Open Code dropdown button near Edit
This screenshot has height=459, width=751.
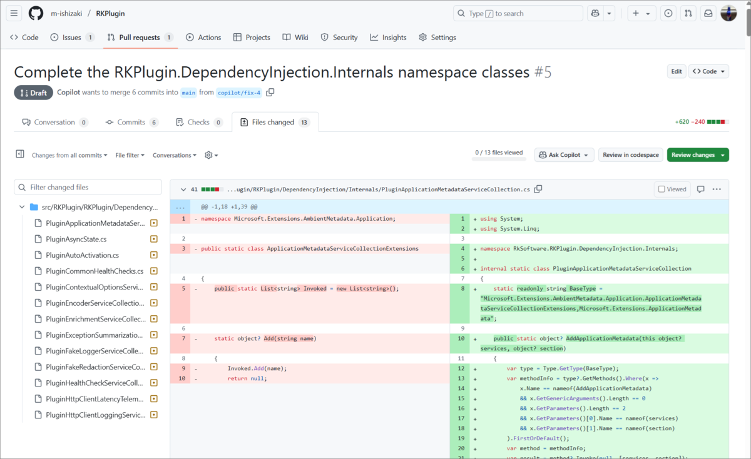pos(708,71)
